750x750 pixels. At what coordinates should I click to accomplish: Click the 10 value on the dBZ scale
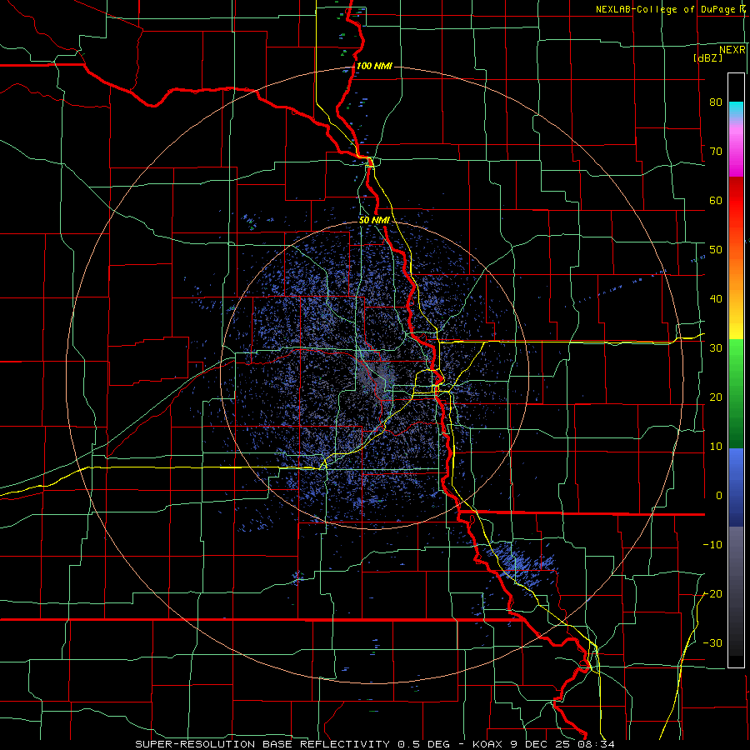716,447
